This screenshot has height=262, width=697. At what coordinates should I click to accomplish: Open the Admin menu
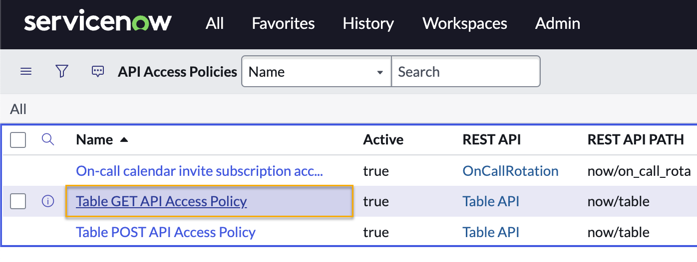pyautogui.click(x=557, y=23)
